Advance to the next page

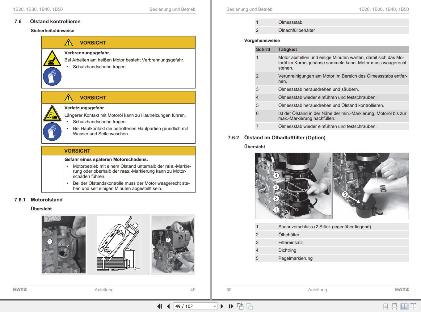point(222,306)
